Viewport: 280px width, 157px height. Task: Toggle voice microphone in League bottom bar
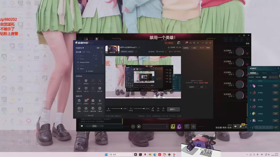pos(246,127)
